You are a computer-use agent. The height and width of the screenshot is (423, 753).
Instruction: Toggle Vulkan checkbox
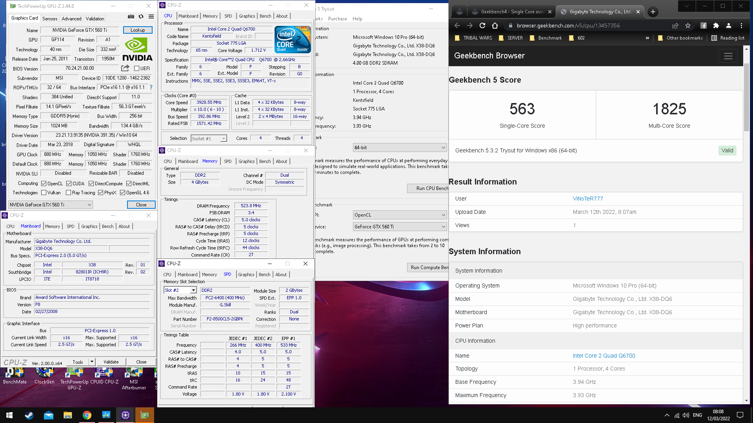pyautogui.click(x=44, y=193)
